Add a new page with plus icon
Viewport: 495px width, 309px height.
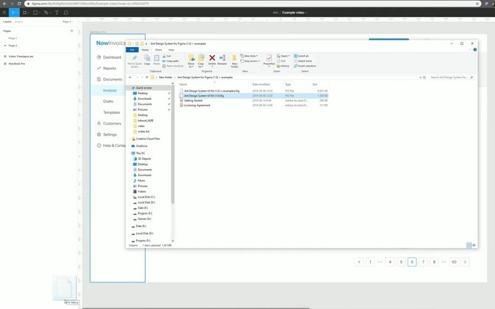point(72,30)
